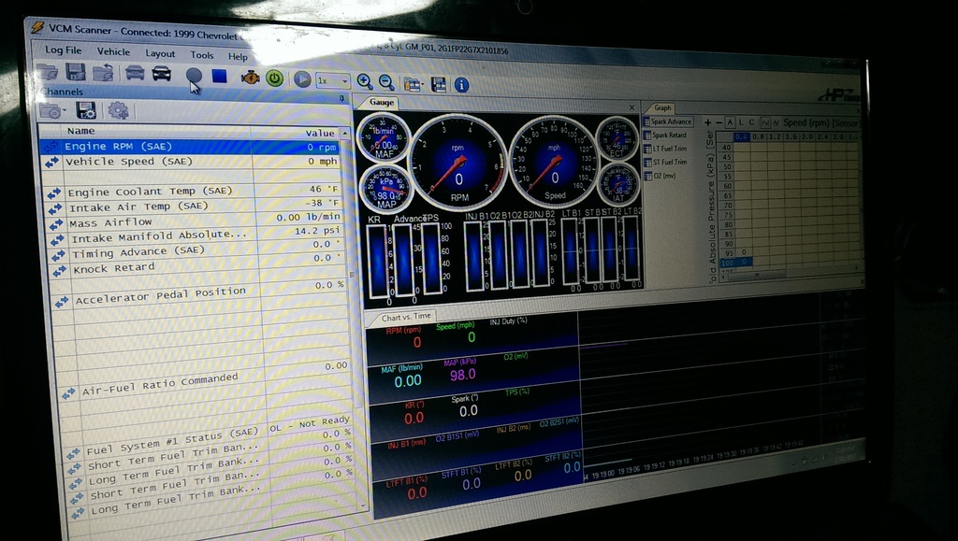Click the start recording log button

click(x=194, y=74)
